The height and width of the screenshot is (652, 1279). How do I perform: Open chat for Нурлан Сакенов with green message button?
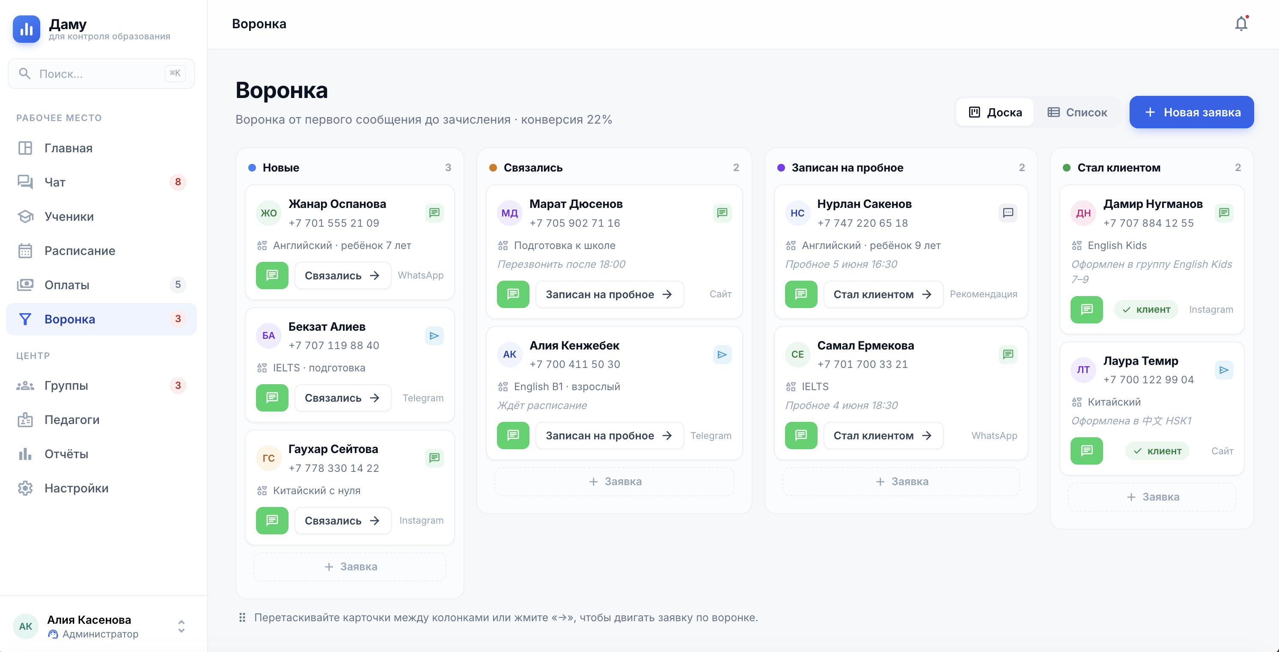[x=801, y=294]
